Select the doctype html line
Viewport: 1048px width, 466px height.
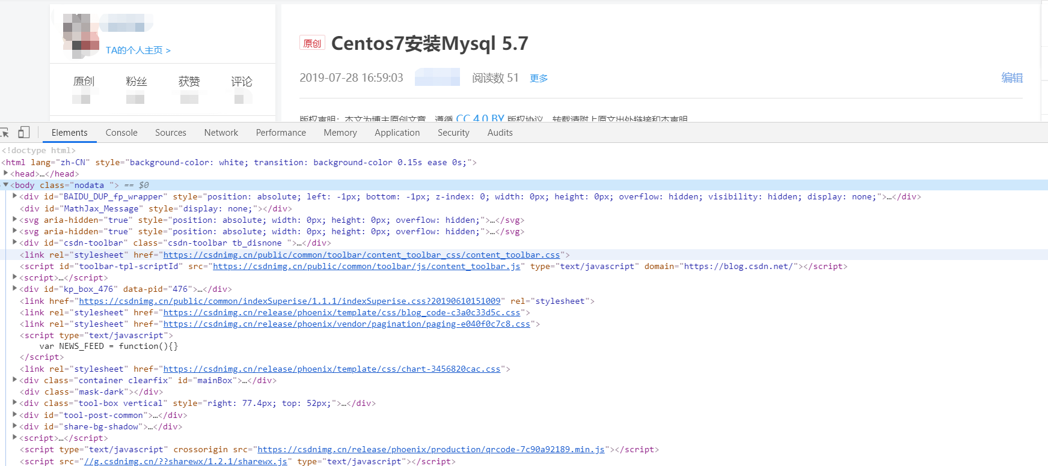(x=38, y=150)
